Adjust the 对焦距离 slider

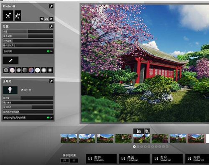(x=28, y=41)
